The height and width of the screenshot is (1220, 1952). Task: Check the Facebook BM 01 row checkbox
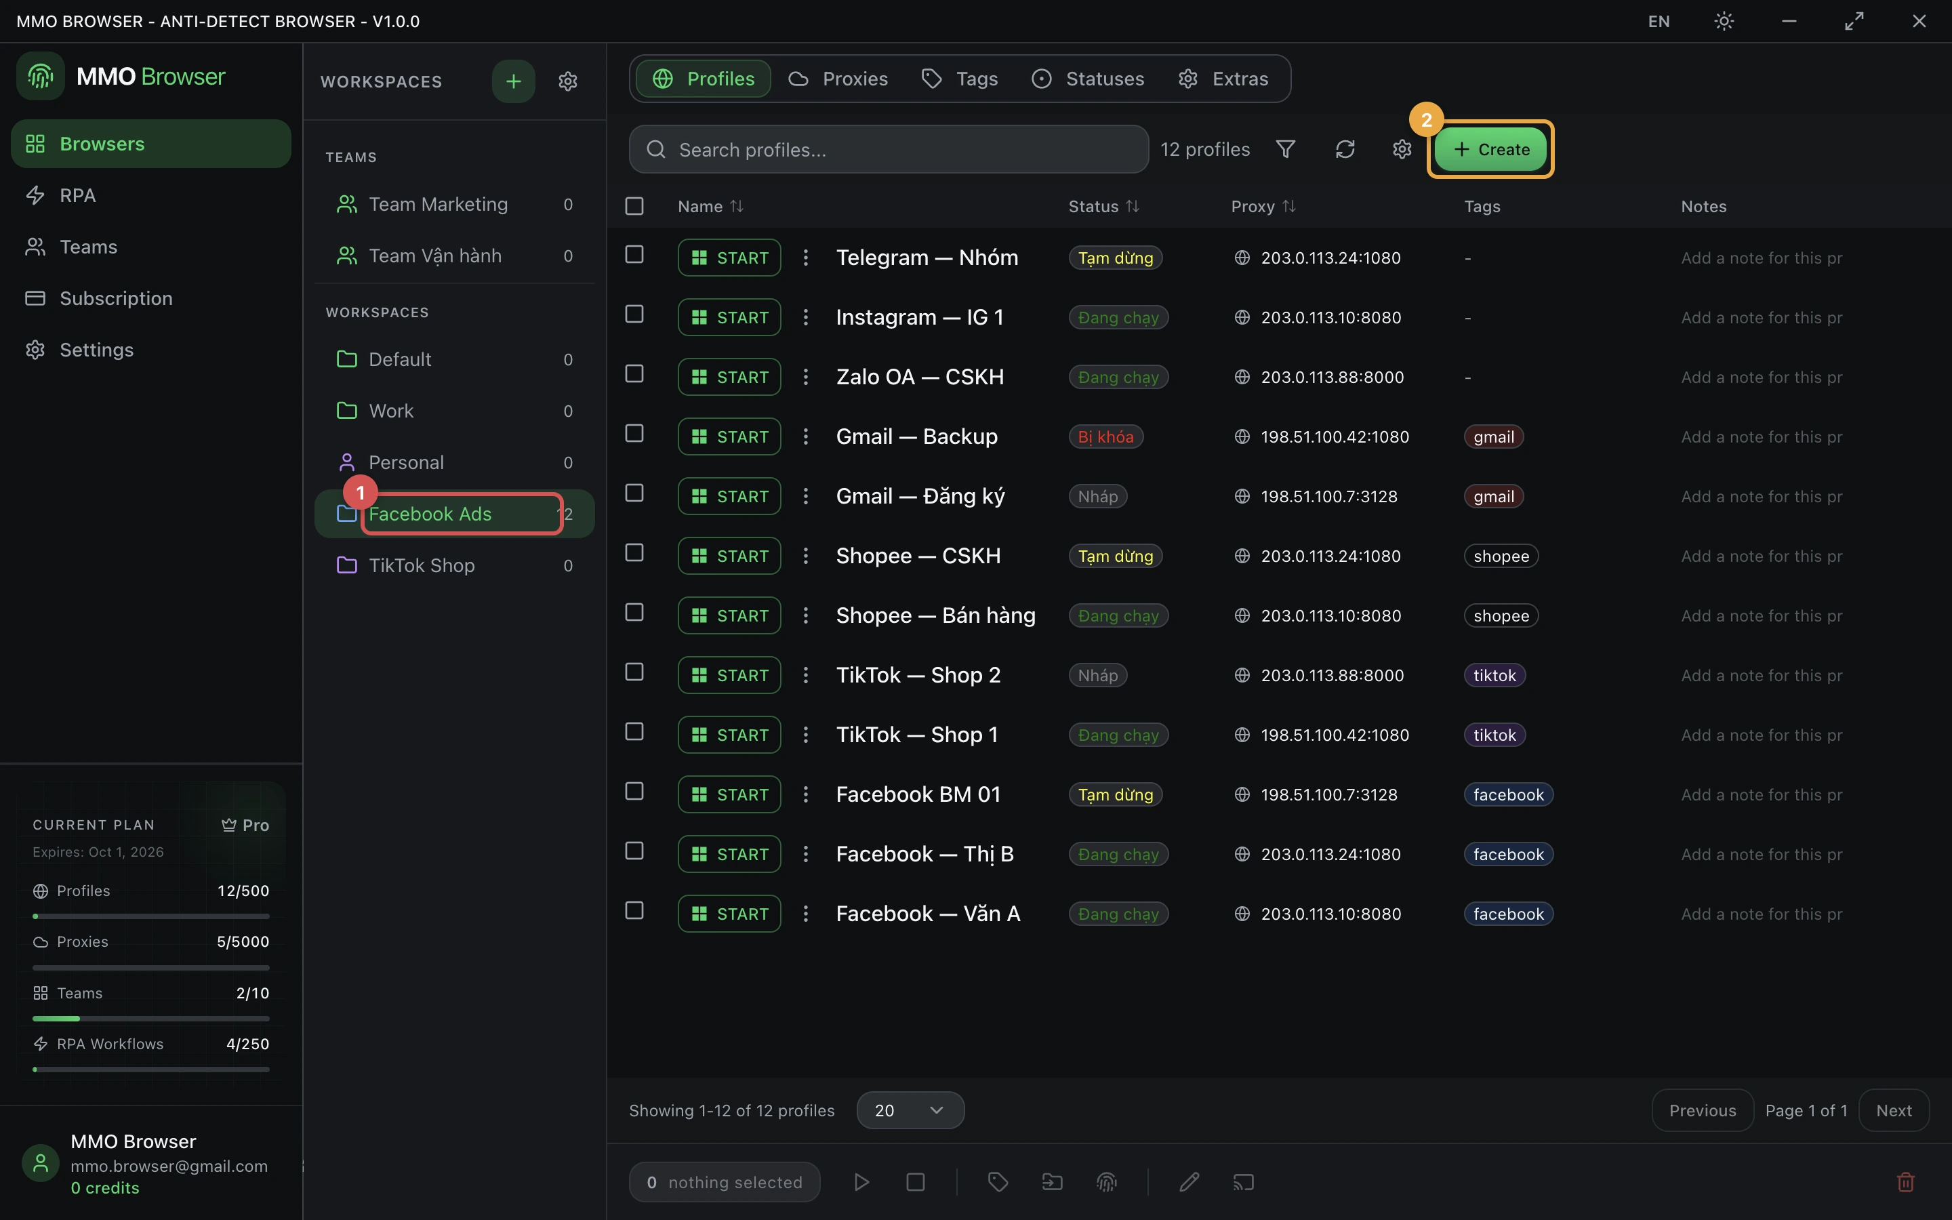point(635,792)
